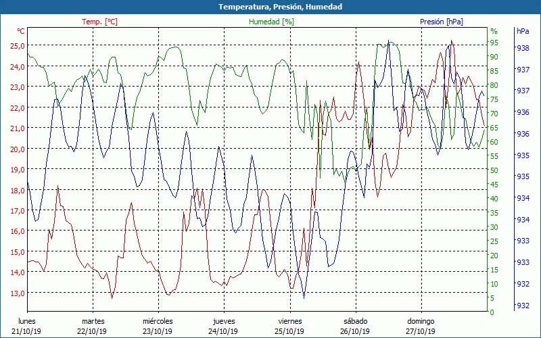This screenshot has width=541, height=338.
Task: Click the green '50' humidity axis value
Action: (x=494, y=170)
